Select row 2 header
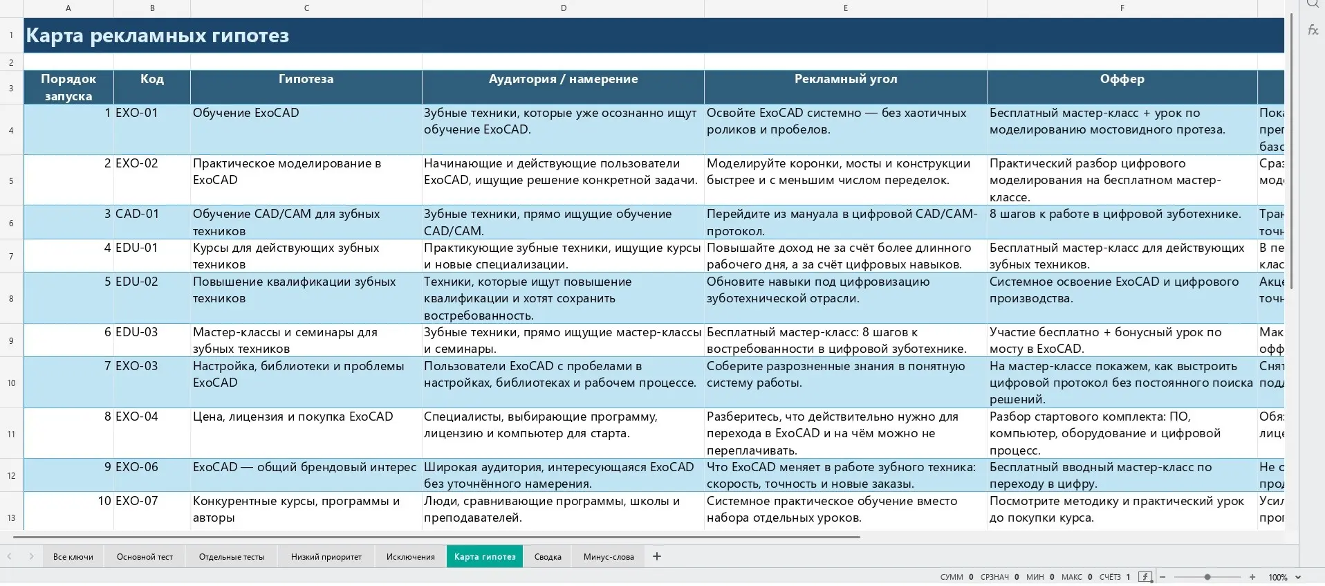Image resolution: width=1325 pixels, height=586 pixels. [x=11, y=62]
